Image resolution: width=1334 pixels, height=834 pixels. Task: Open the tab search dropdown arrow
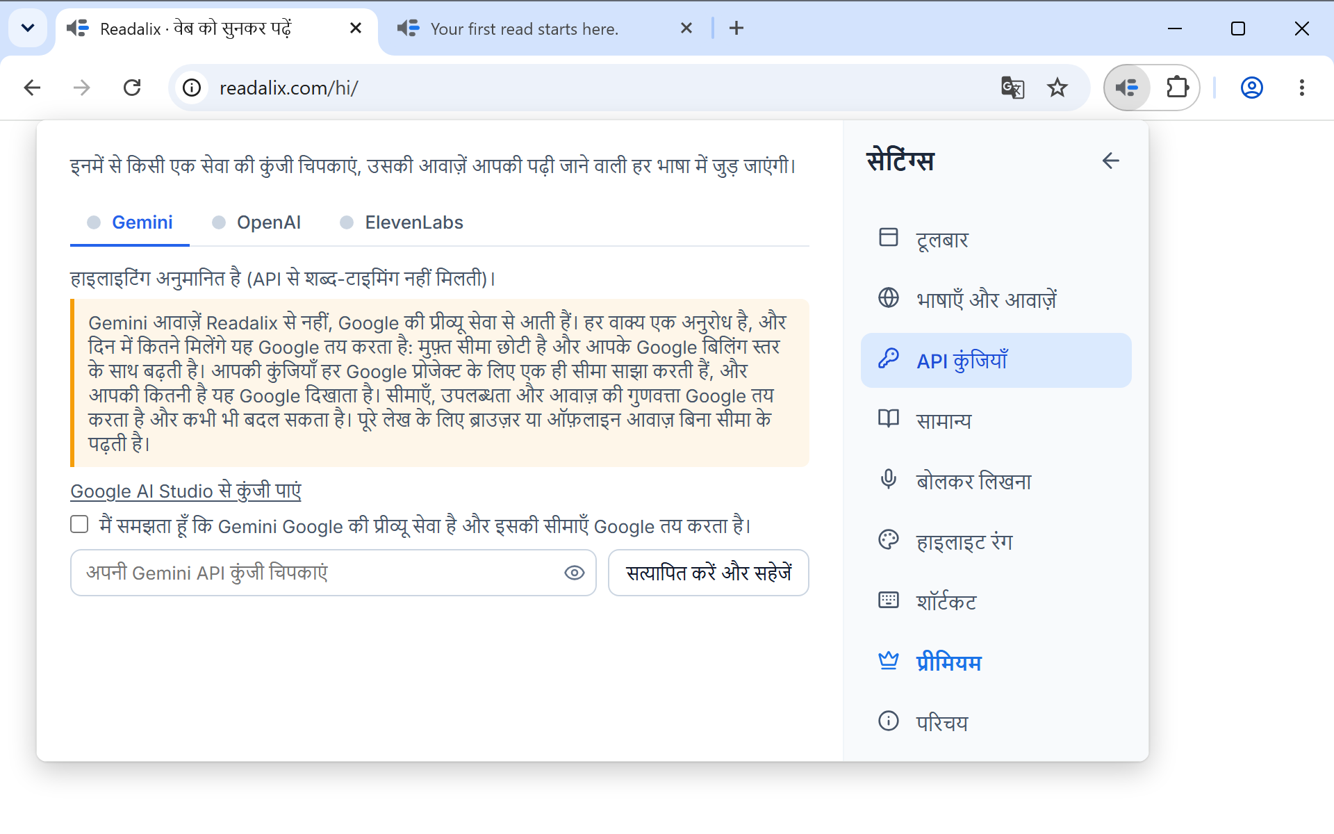(x=28, y=28)
